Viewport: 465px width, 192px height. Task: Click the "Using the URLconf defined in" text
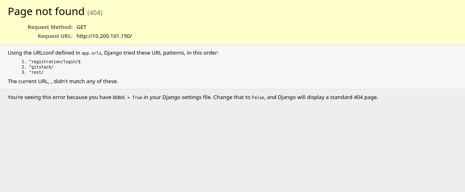(44, 53)
